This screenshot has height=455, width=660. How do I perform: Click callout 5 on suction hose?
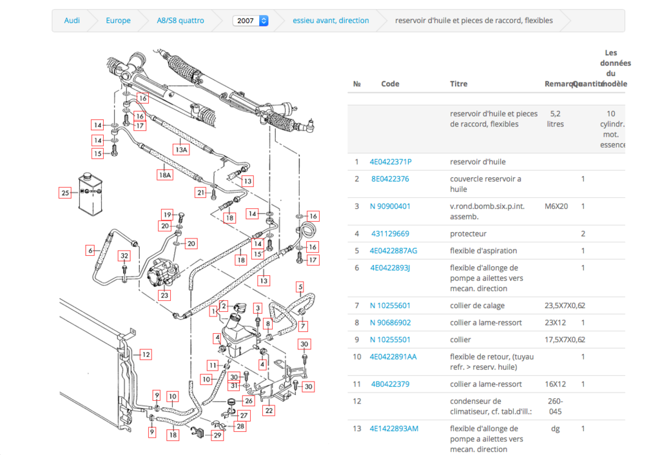[x=300, y=286]
